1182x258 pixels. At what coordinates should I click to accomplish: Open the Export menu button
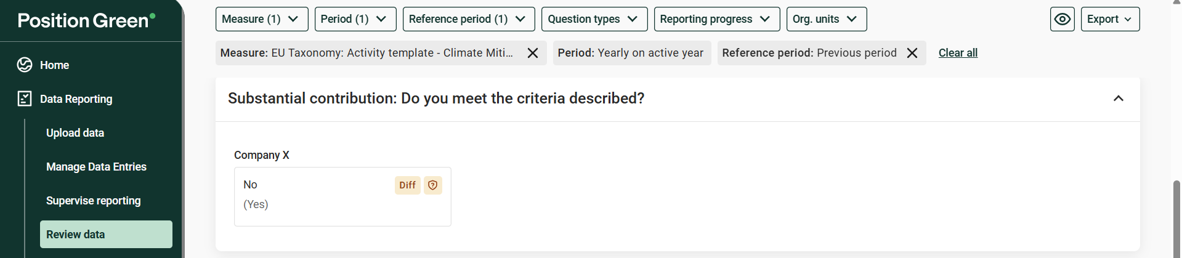[x=1110, y=19]
